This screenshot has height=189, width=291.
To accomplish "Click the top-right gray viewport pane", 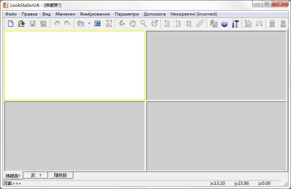I will pos(216,65).
